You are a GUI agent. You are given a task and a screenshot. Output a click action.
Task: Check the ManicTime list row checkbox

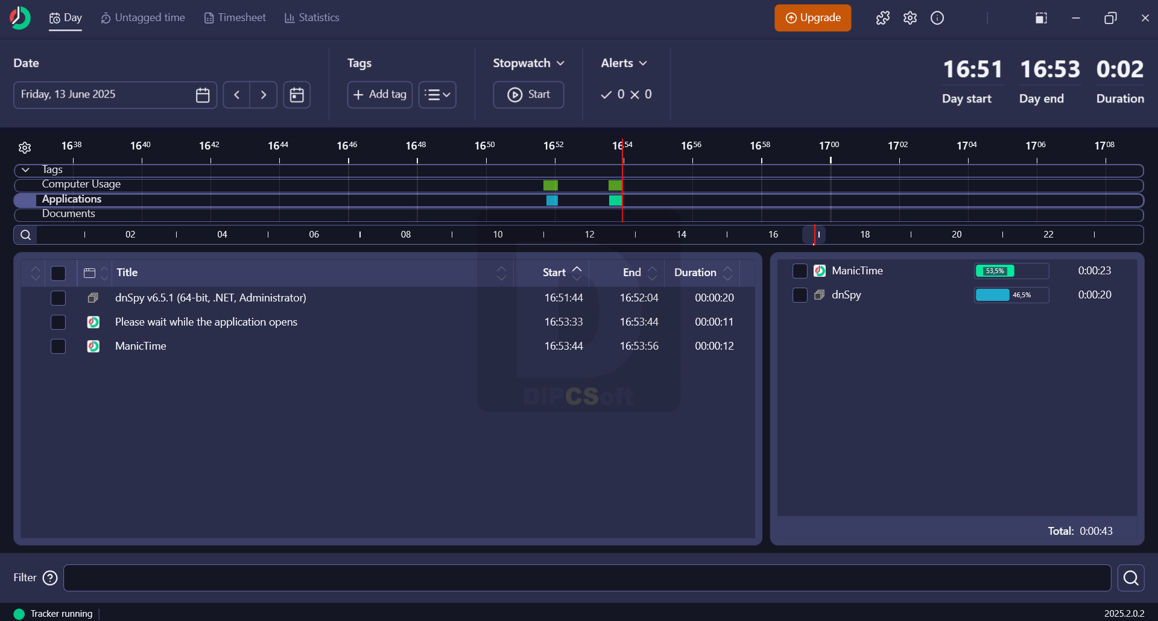coord(58,346)
